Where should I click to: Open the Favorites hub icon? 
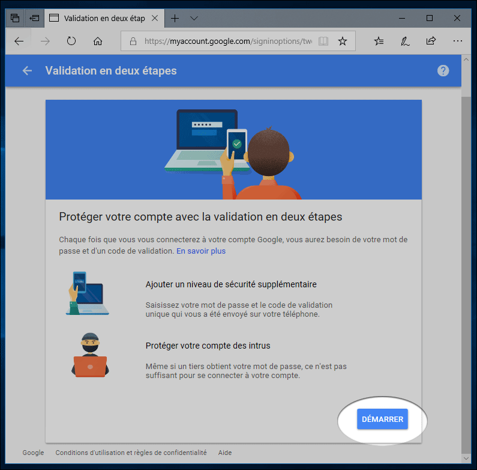(379, 41)
